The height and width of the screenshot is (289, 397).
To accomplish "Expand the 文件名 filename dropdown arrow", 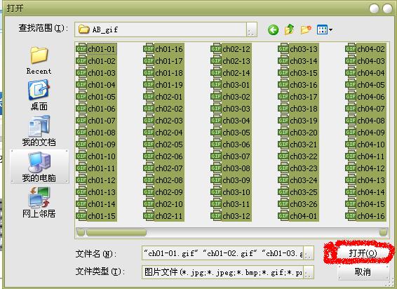I will tap(309, 253).
